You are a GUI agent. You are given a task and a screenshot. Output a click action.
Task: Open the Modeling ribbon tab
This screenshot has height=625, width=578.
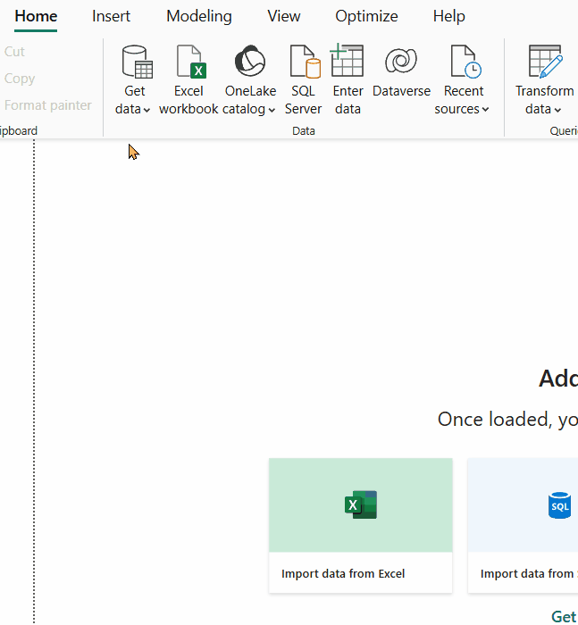(x=198, y=16)
